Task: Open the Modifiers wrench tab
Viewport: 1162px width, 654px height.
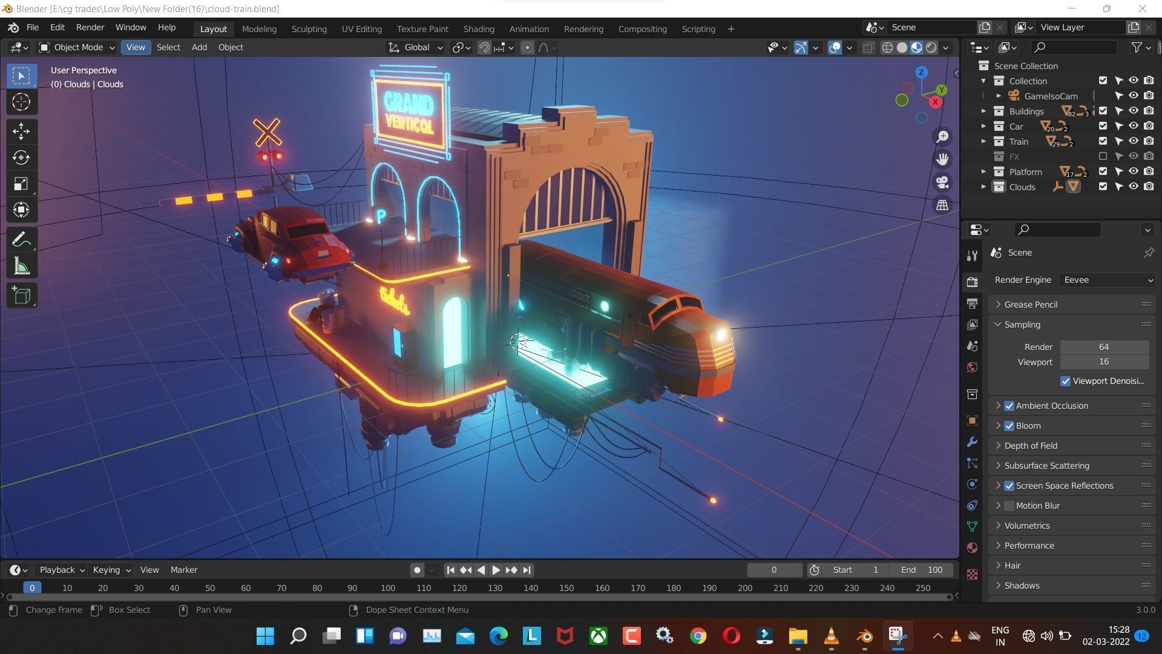Action: click(972, 442)
